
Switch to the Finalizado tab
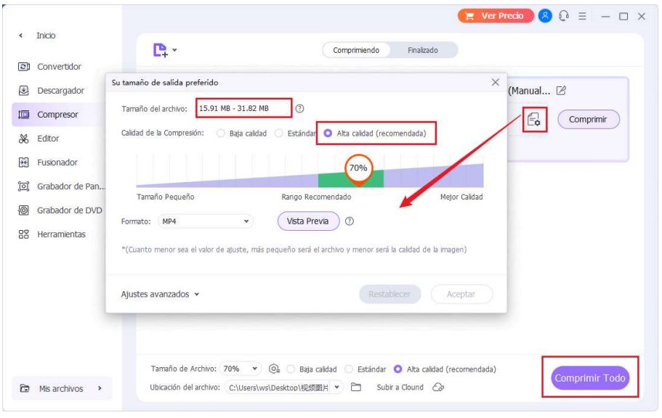tap(422, 50)
